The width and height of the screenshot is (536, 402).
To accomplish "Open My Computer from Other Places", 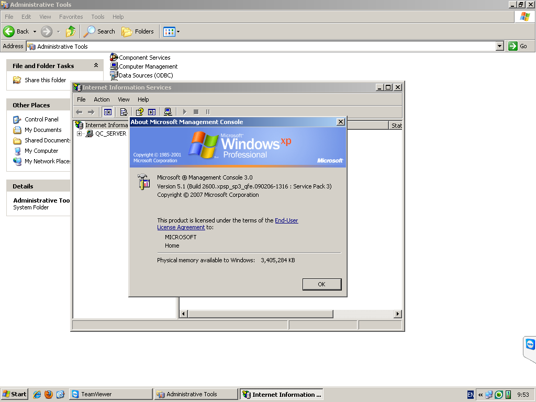I will pos(36,151).
